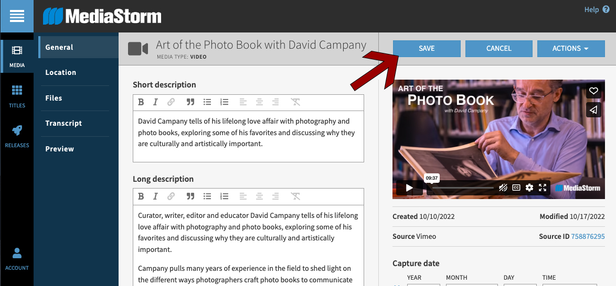The width and height of the screenshot is (616, 286).
Task: Open the Titles grid section
Action: [17, 96]
